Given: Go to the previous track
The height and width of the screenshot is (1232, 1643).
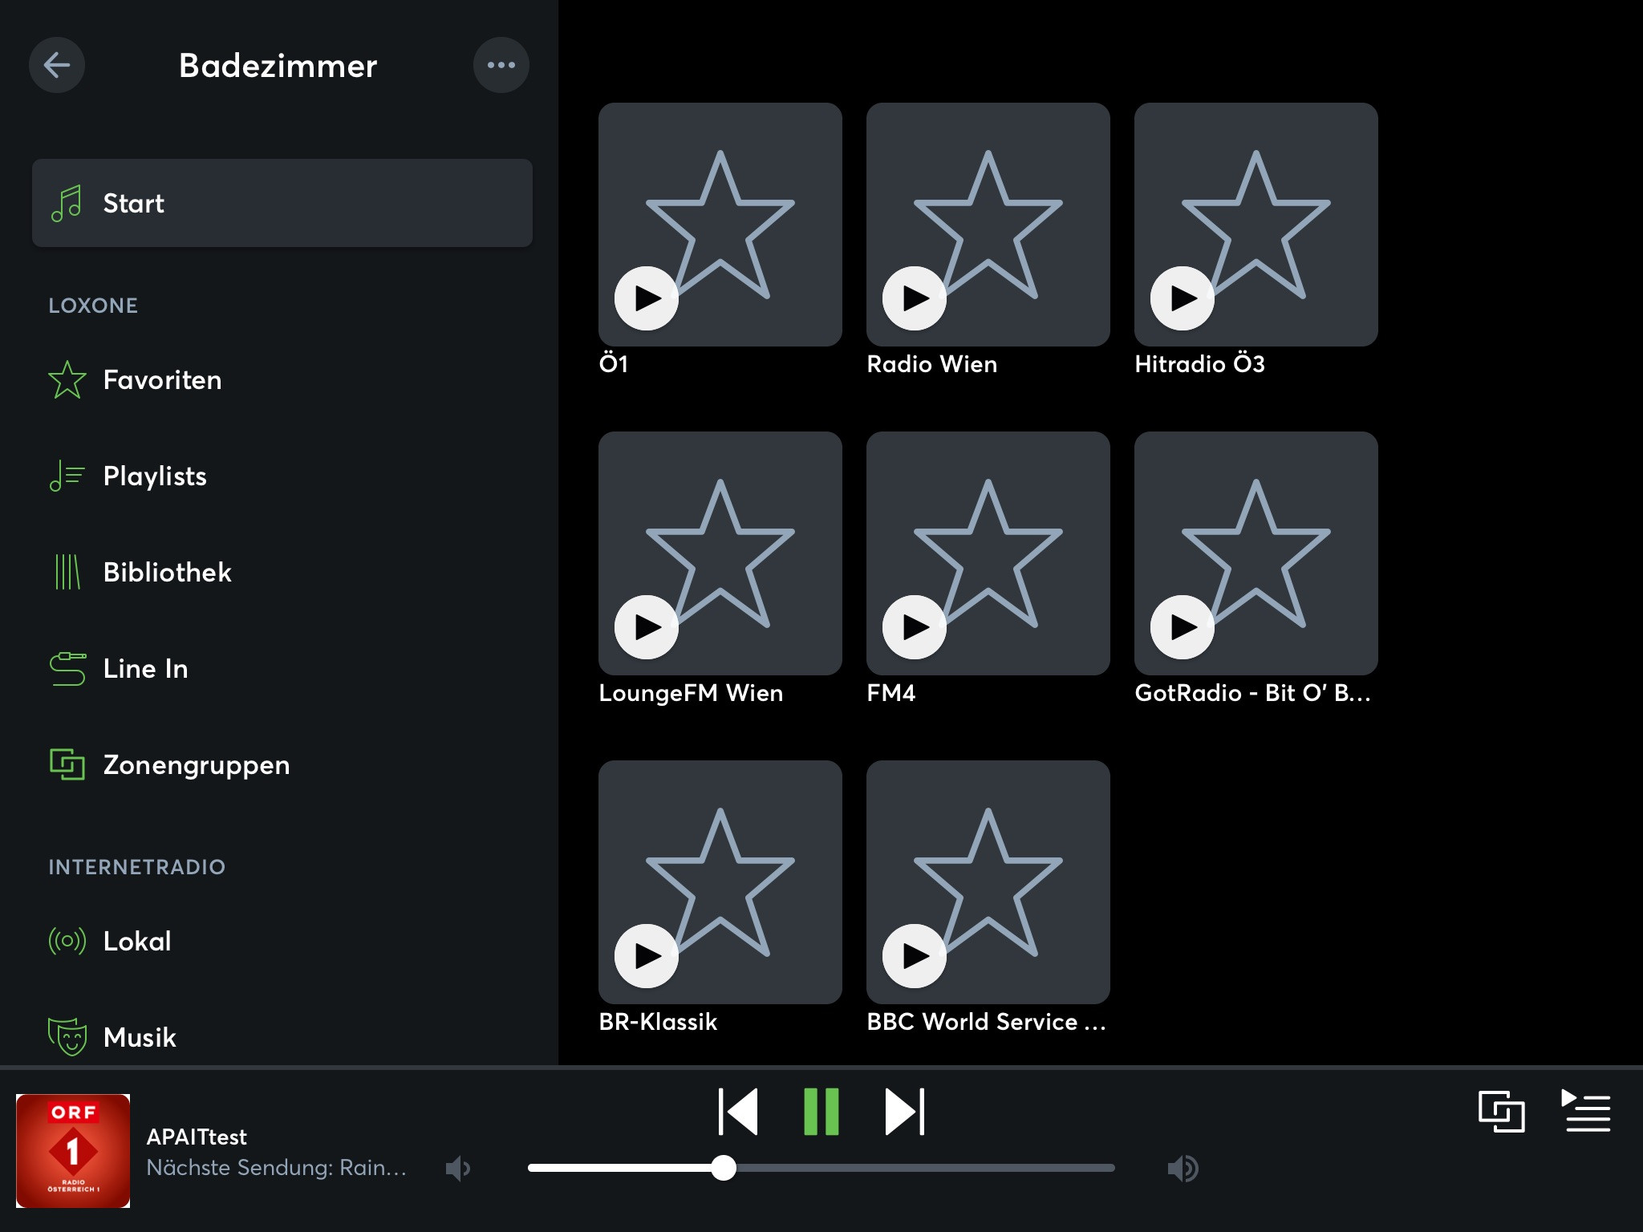Looking at the screenshot, I should [738, 1112].
